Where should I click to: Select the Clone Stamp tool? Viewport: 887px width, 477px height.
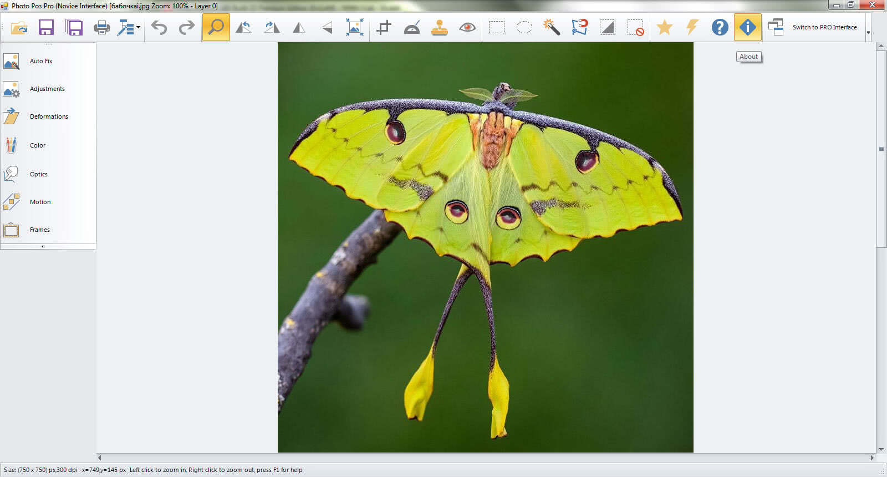pos(440,27)
